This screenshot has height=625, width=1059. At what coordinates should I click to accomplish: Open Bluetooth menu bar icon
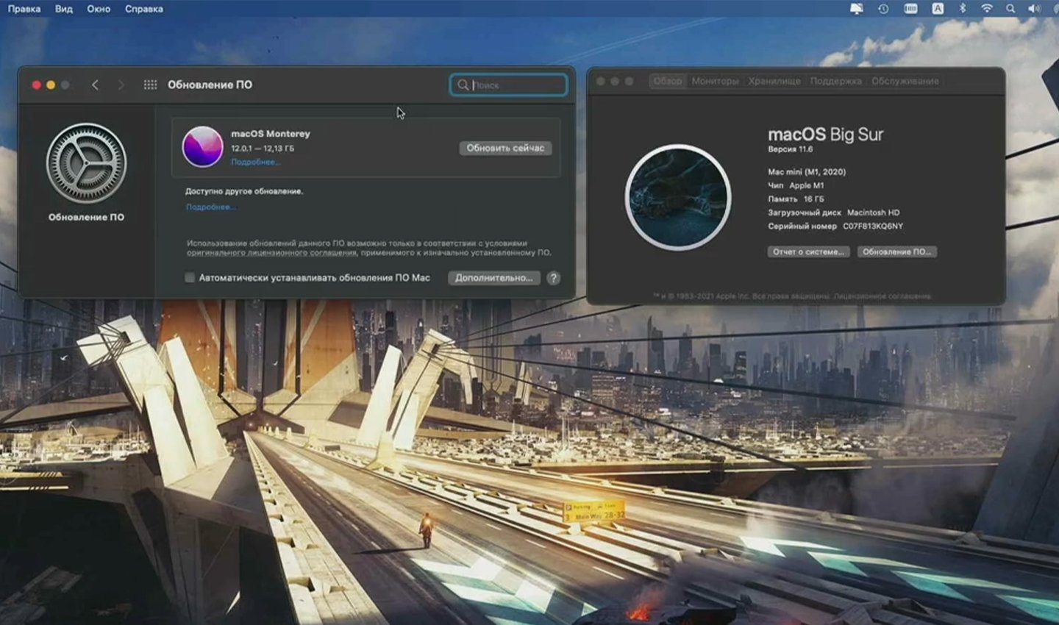pyautogui.click(x=962, y=9)
